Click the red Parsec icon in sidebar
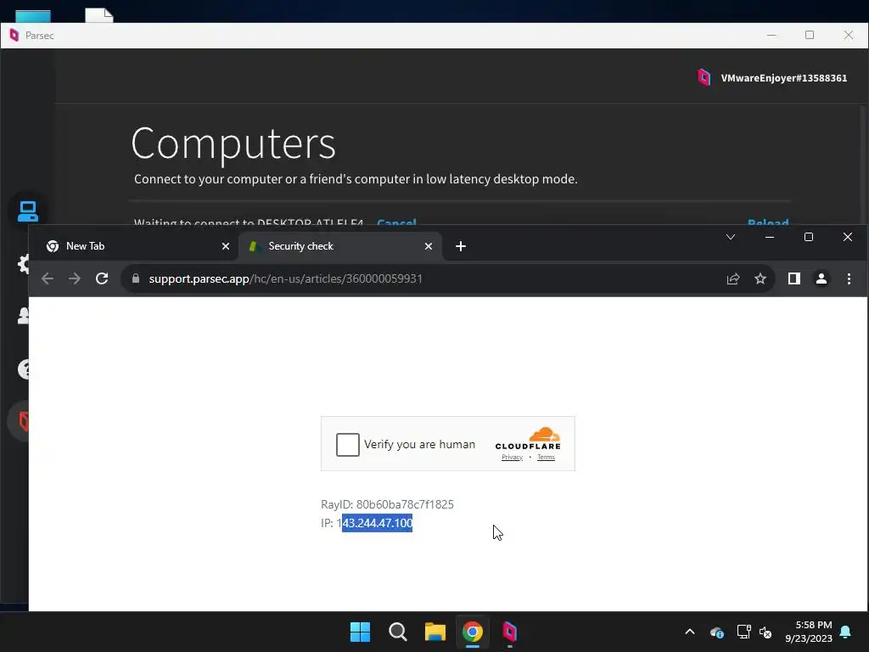Screen dimensions: 869x652 23,421
